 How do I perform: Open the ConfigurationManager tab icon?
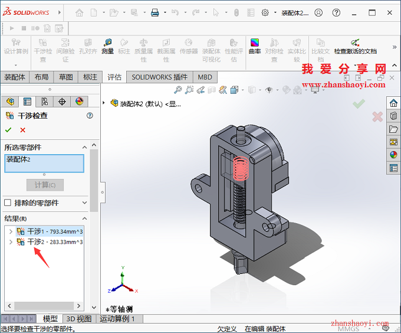click(44, 102)
